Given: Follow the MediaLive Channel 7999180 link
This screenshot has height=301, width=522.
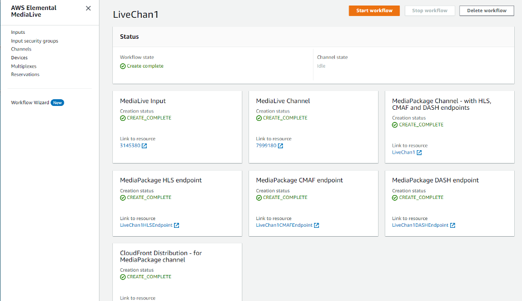Looking at the screenshot, I should point(266,146).
